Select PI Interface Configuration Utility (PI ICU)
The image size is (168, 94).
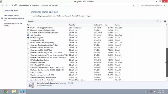click(x=79, y=45)
